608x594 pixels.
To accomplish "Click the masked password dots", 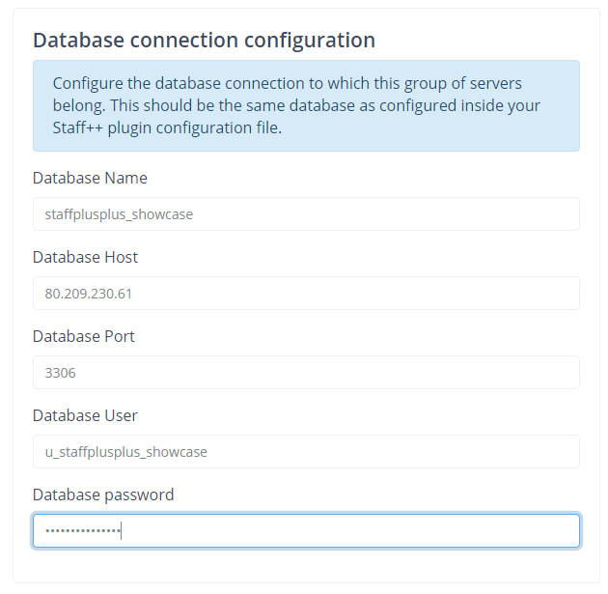I will pos(83,530).
